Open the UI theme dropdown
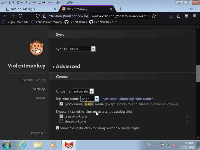200x150 pixels. pyautogui.click(x=83, y=91)
